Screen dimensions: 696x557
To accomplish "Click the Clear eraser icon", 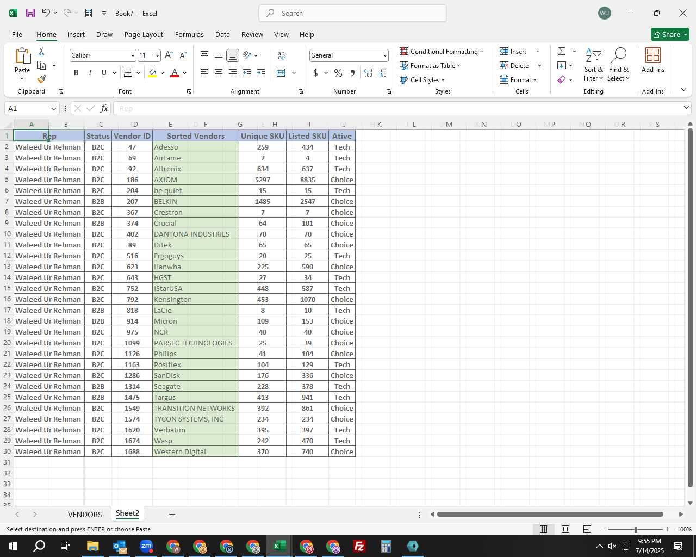I will [562, 79].
